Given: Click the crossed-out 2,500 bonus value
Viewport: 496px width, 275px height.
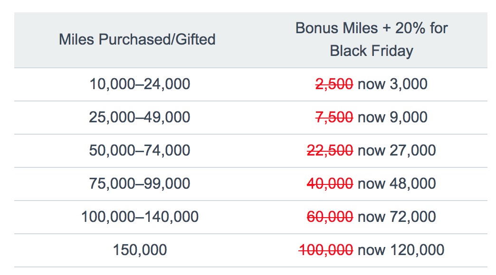Looking at the screenshot, I should (334, 84).
